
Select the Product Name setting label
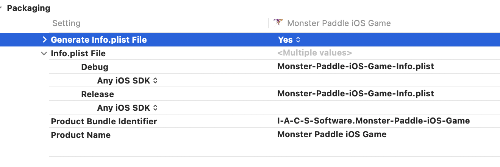(81, 135)
